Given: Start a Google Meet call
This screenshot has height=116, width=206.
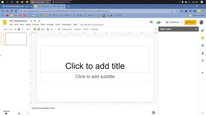Looking at the screenshot, I should tap(159, 22).
